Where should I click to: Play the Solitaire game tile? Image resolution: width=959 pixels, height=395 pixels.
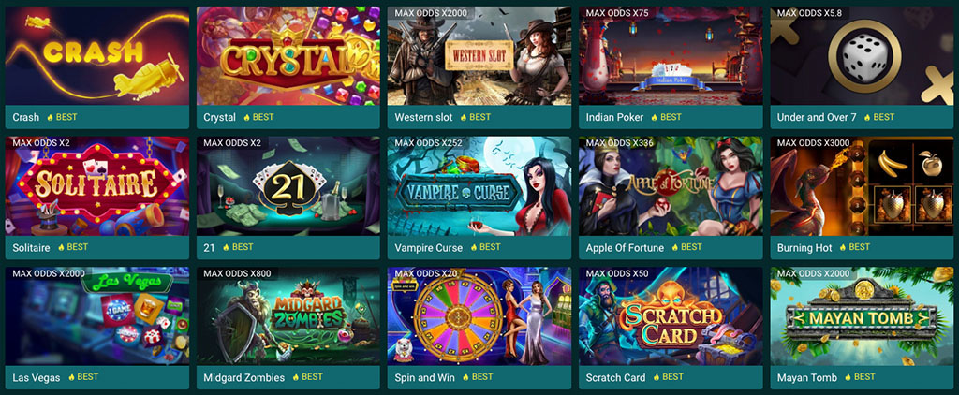[97, 186]
